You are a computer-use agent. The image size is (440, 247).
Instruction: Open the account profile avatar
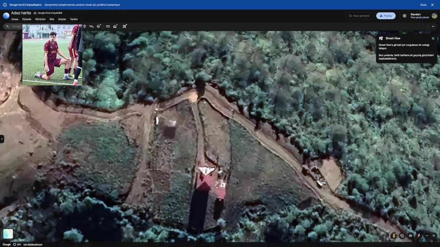click(434, 16)
